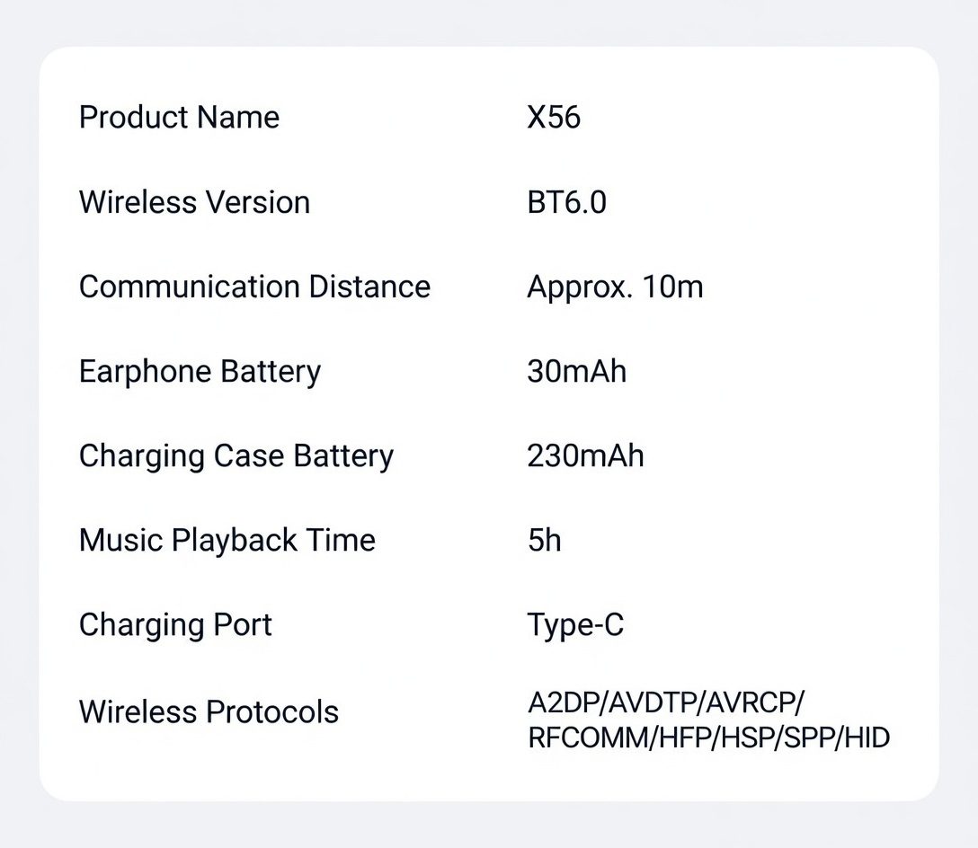Select the 230mAh case battery value
Image resolution: width=978 pixels, height=848 pixels.
click(x=585, y=455)
